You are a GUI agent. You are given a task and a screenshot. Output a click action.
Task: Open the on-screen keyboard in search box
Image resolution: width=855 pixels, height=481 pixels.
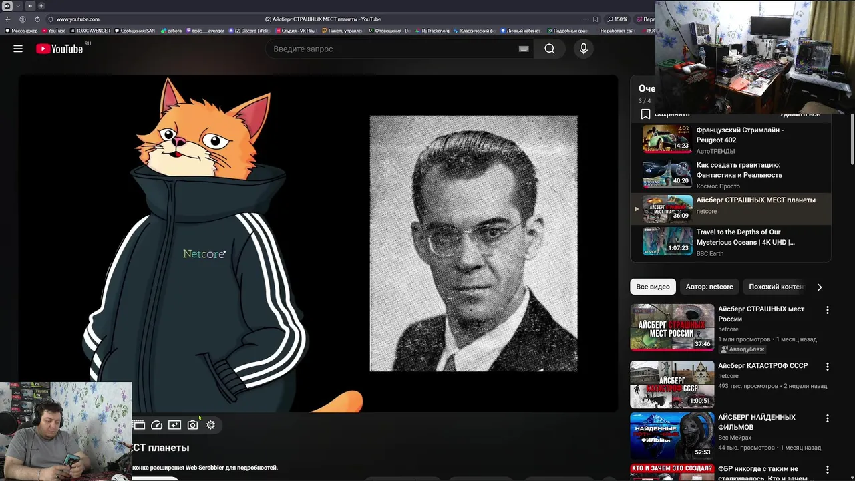click(x=524, y=49)
